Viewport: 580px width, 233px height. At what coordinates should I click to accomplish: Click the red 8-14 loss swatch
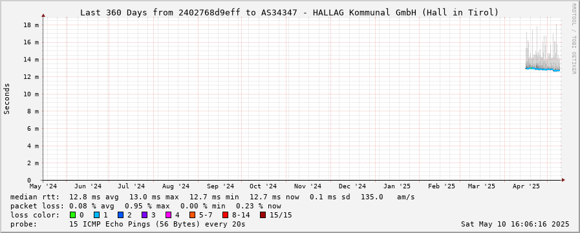point(225,215)
